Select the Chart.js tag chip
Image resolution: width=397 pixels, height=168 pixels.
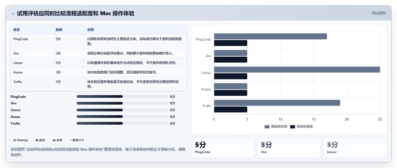tap(21, 140)
